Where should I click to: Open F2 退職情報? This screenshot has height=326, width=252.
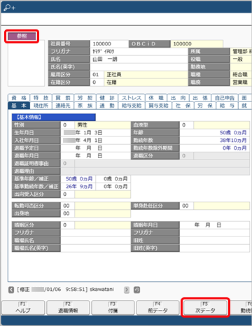pos(68,308)
